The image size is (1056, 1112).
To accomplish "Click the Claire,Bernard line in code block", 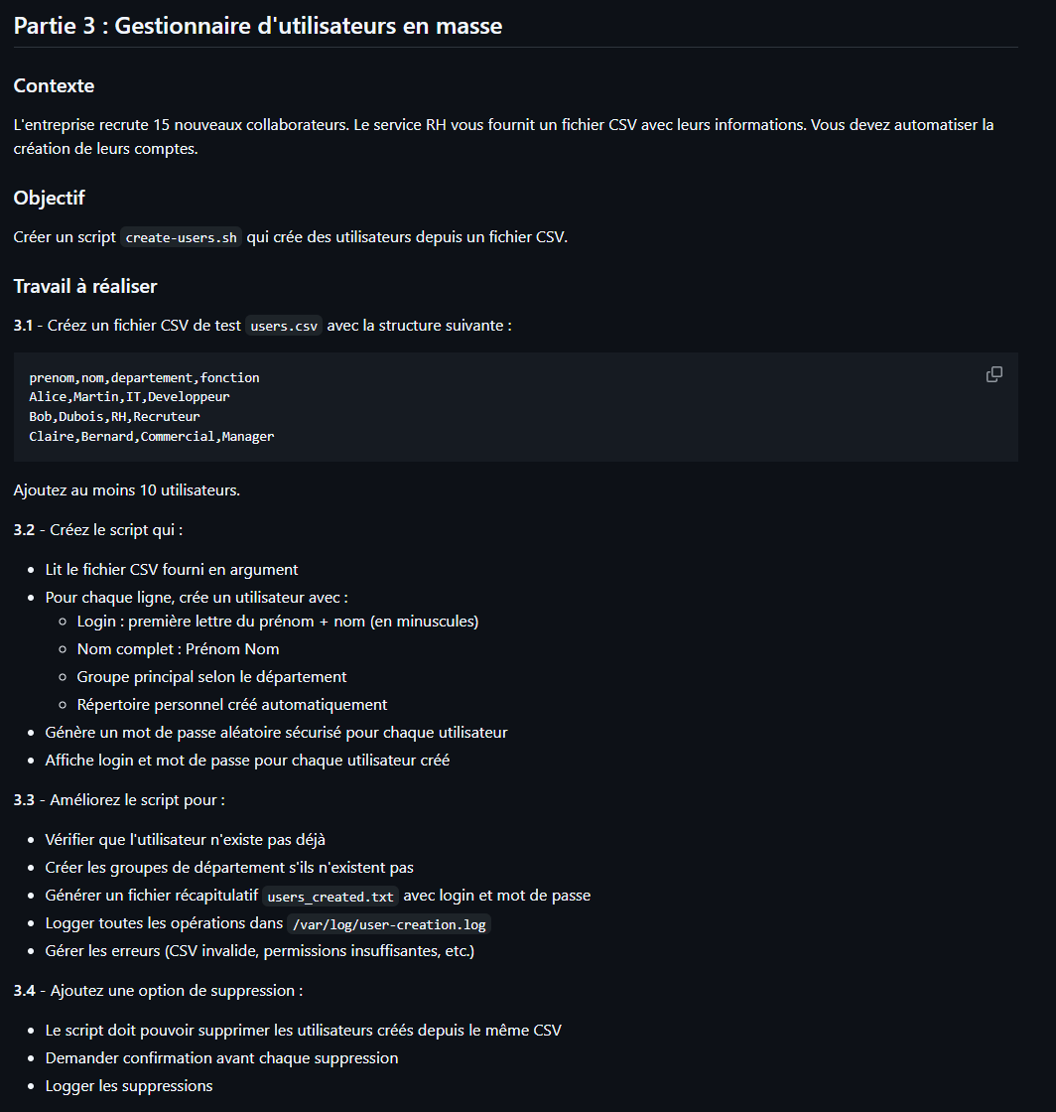I will point(152,437).
